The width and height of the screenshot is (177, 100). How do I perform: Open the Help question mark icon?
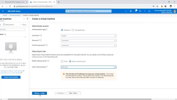[x=145, y=11]
